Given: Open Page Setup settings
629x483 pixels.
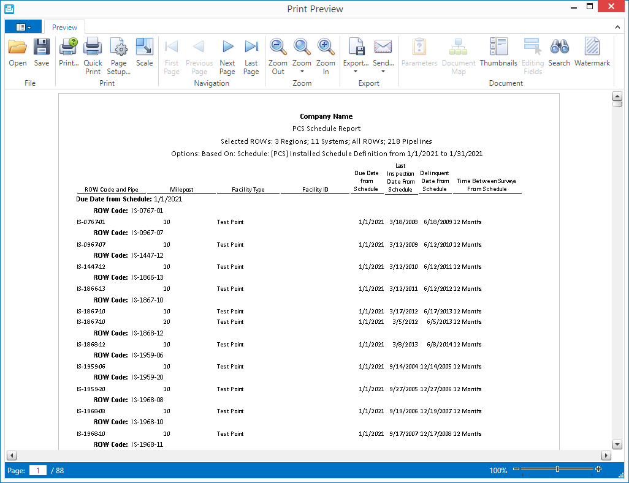Looking at the screenshot, I should click(x=118, y=48).
